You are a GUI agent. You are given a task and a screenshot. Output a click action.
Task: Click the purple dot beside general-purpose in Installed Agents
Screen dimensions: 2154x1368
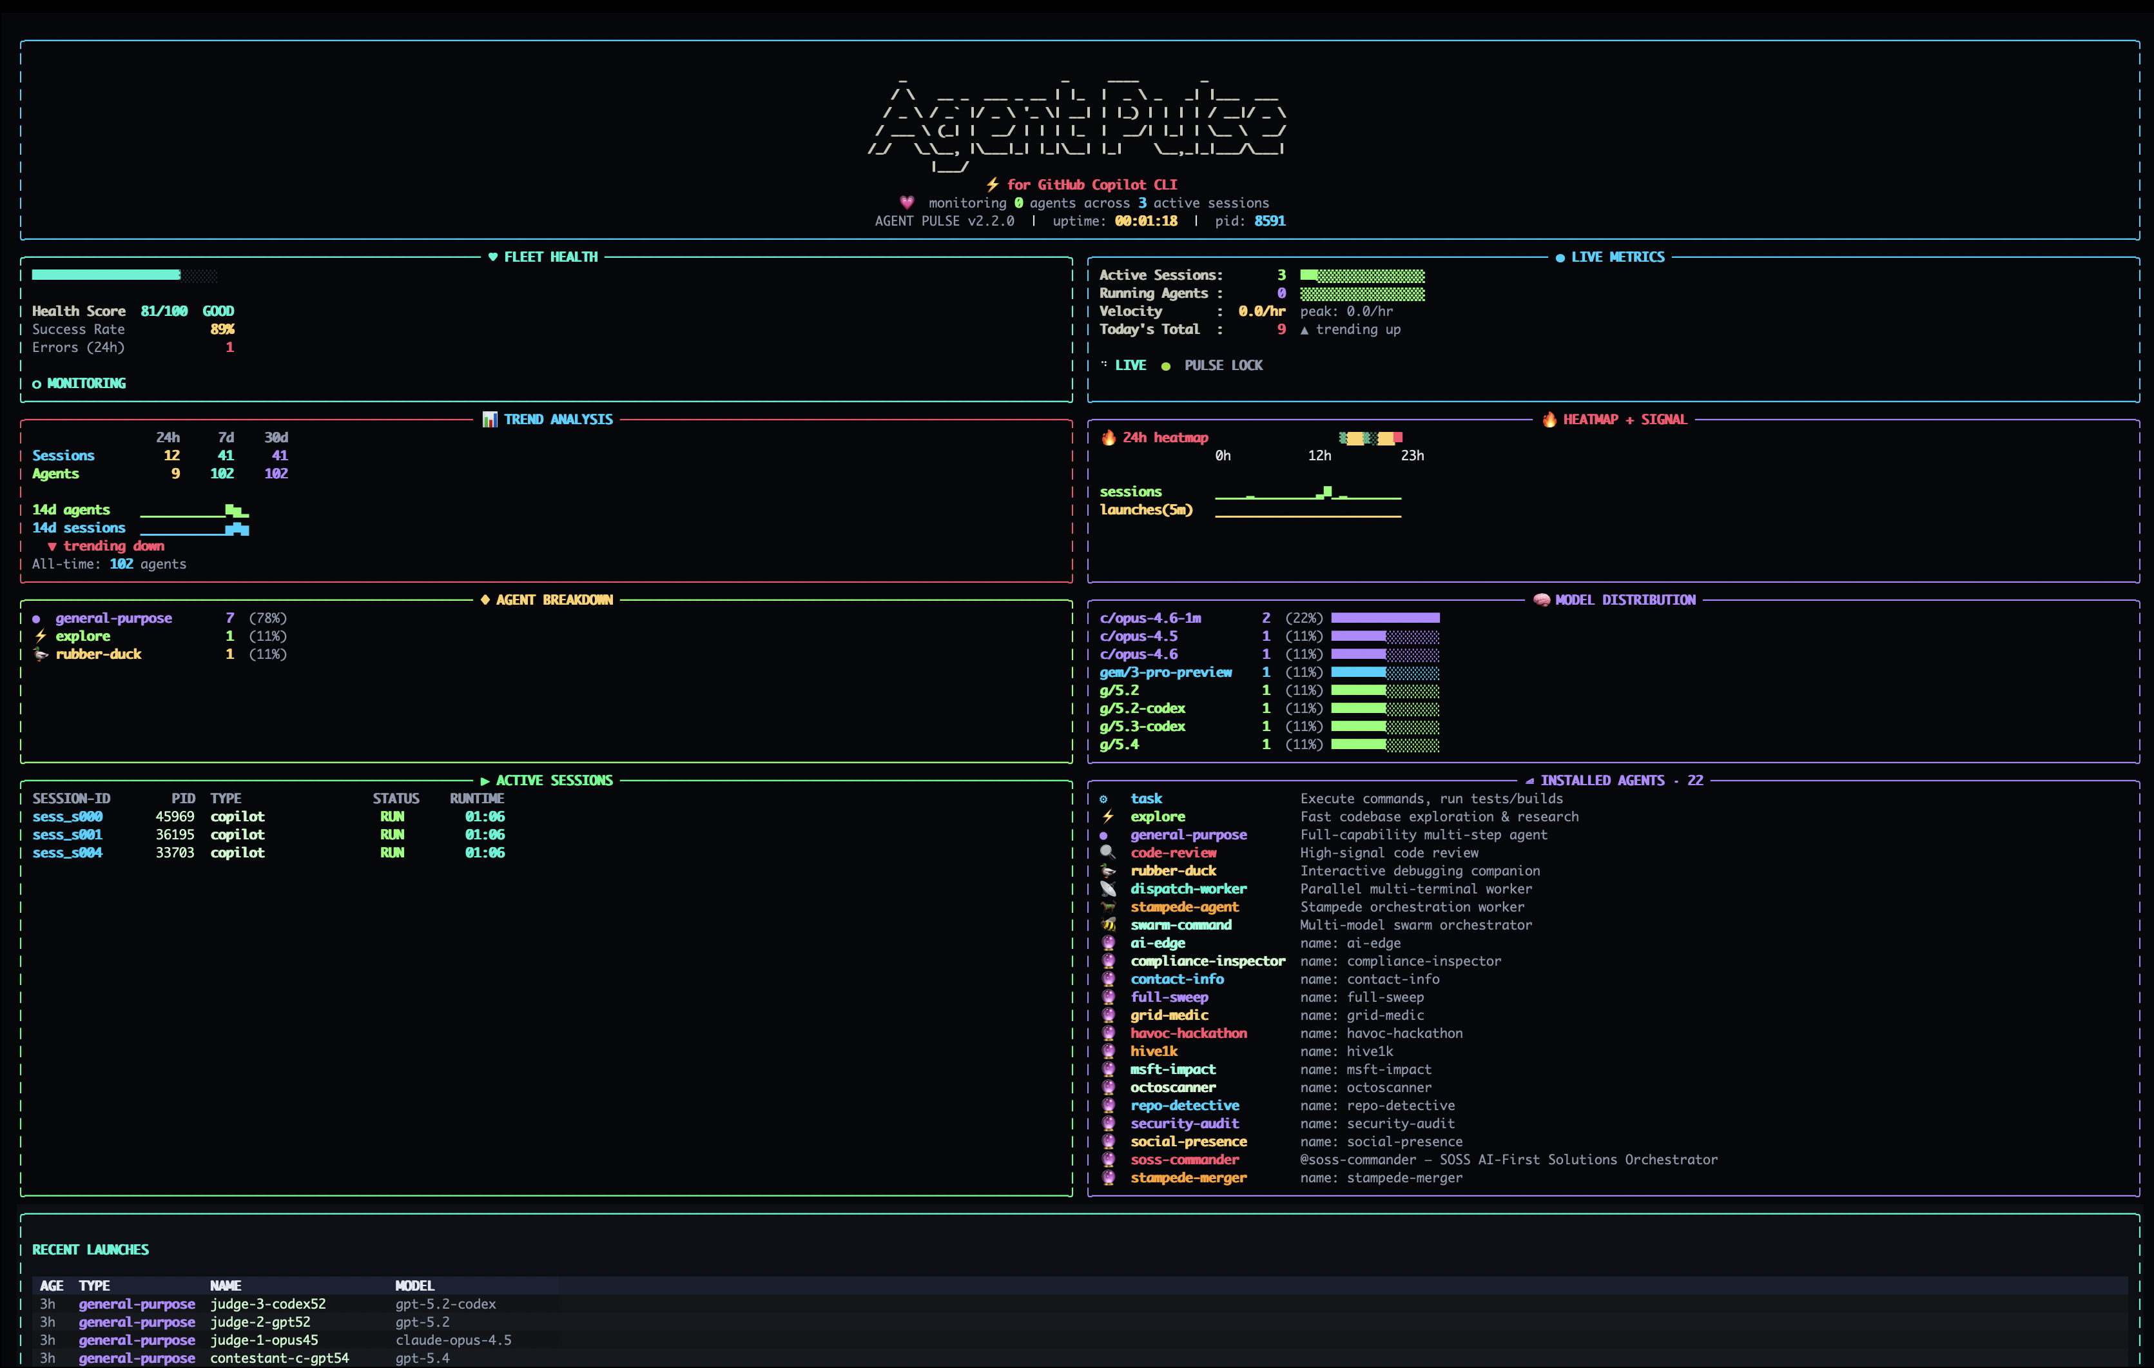(x=1103, y=835)
